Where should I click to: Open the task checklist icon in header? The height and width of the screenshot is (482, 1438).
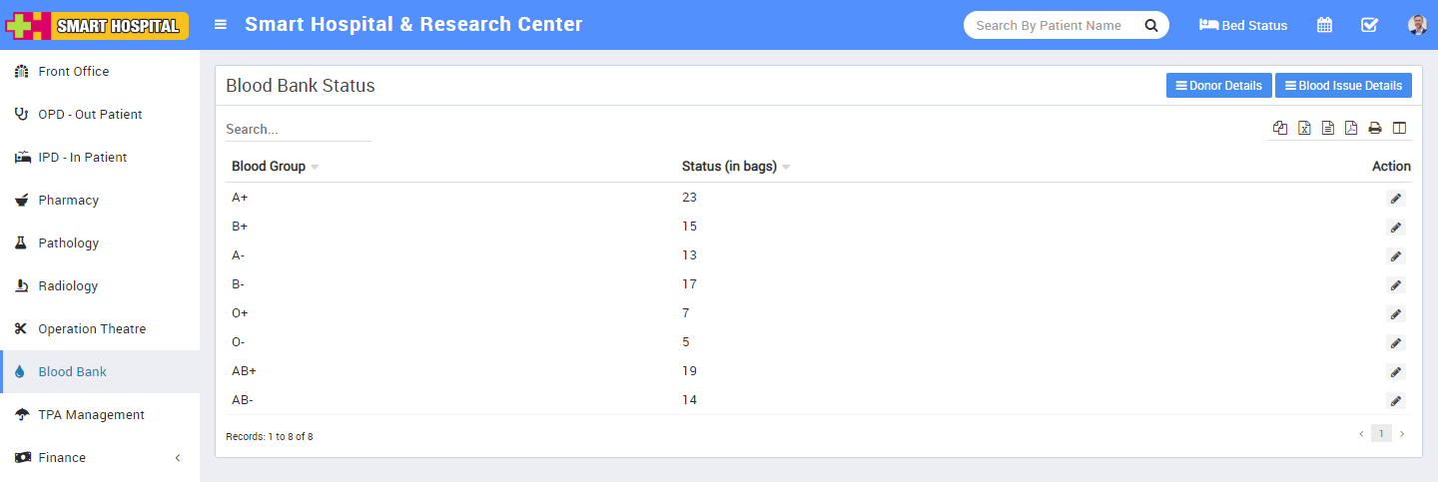click(1369, 25)
